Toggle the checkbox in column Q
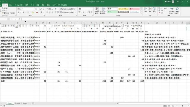The image size is (190, 107). [126, 26]
